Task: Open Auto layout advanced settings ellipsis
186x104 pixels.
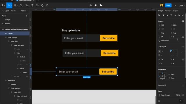Action: point(183,51)
